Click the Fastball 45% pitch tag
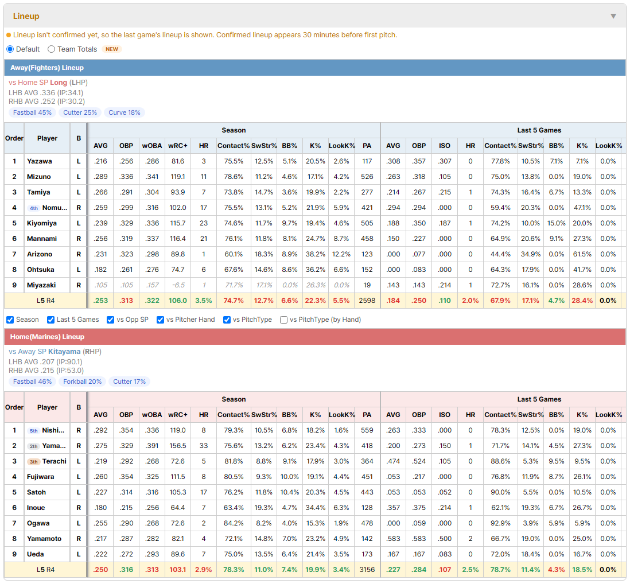 tap(33, 112)
